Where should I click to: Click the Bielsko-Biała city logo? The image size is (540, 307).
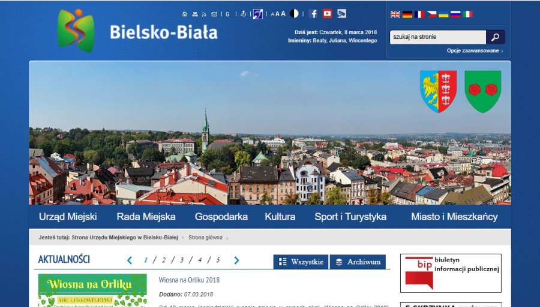coord(76,31)
